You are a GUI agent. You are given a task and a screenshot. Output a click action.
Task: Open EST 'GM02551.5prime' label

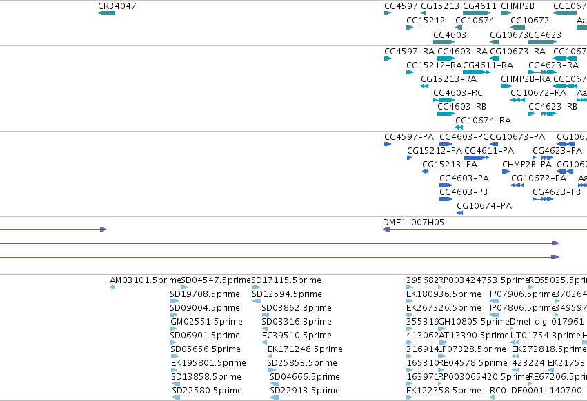coord(206,322)
